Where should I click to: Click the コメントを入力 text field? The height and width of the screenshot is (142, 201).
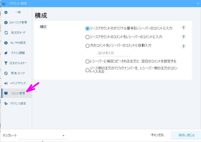(113, 53)
